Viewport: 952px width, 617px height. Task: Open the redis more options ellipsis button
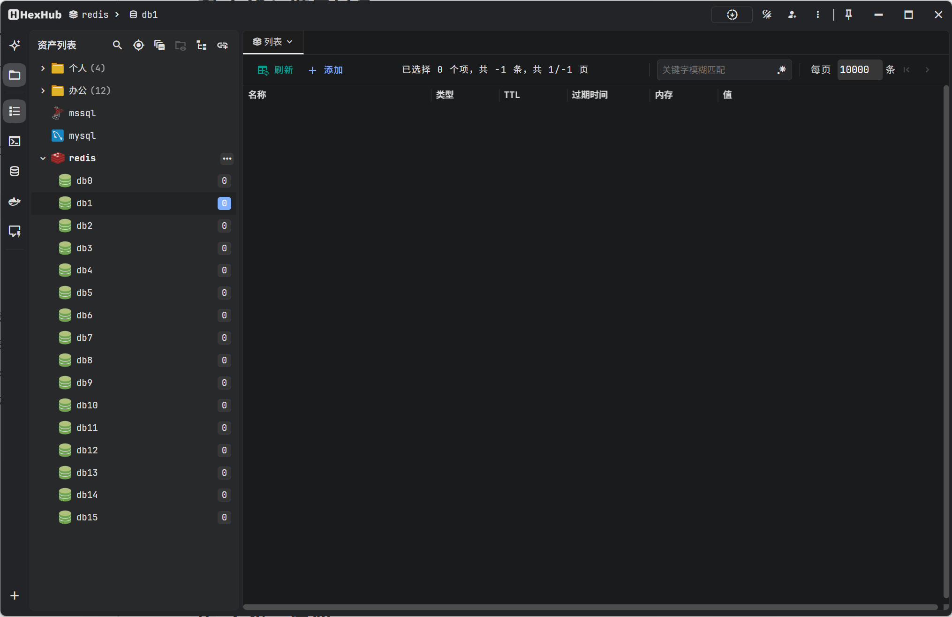227,158
